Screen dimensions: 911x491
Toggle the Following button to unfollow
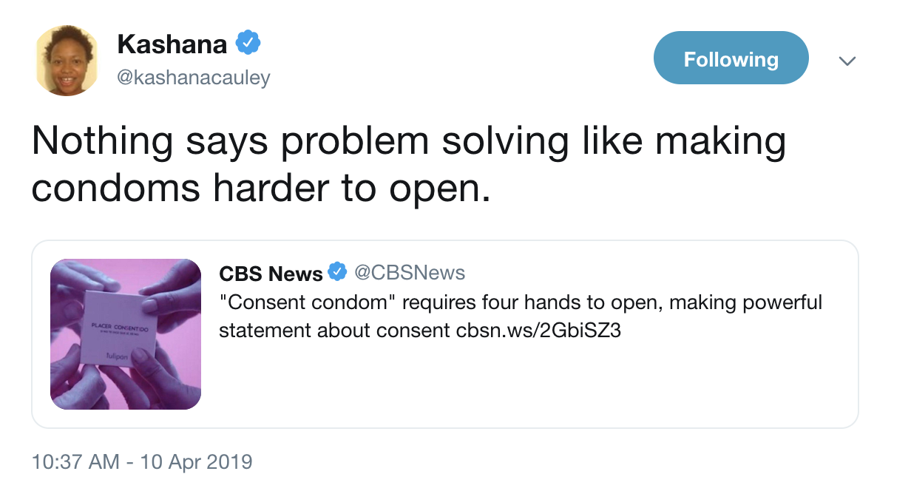pos(731,59)
